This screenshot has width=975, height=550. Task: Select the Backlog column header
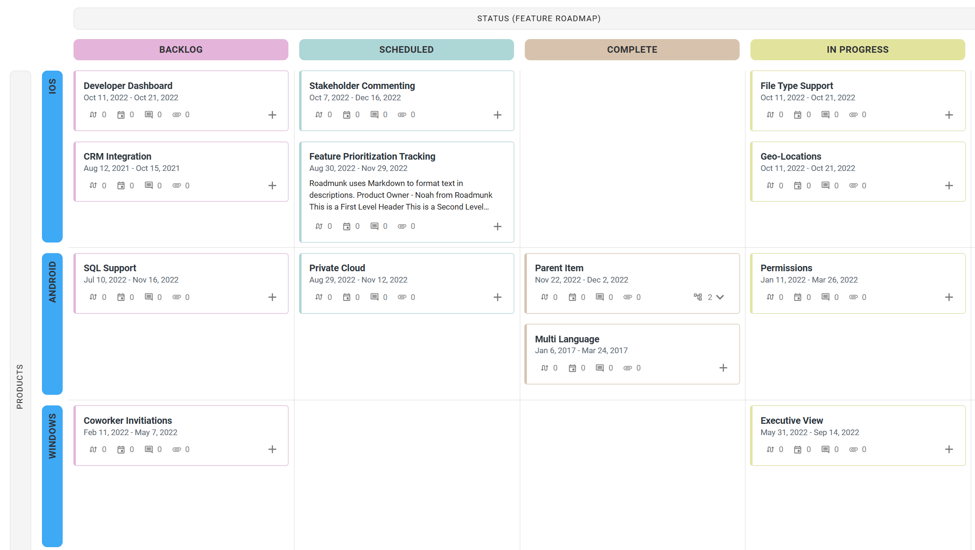pos(181,50)
